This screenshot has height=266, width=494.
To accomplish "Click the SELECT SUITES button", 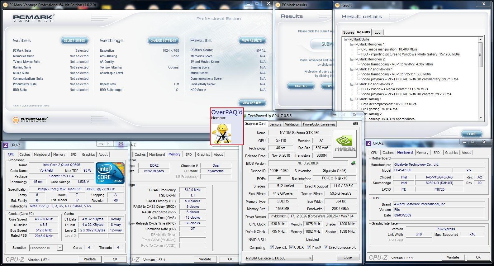I will point(74,40).
